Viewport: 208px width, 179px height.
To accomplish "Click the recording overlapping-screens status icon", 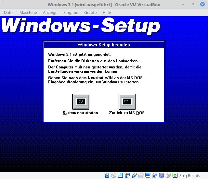I will tap(154, 175).
